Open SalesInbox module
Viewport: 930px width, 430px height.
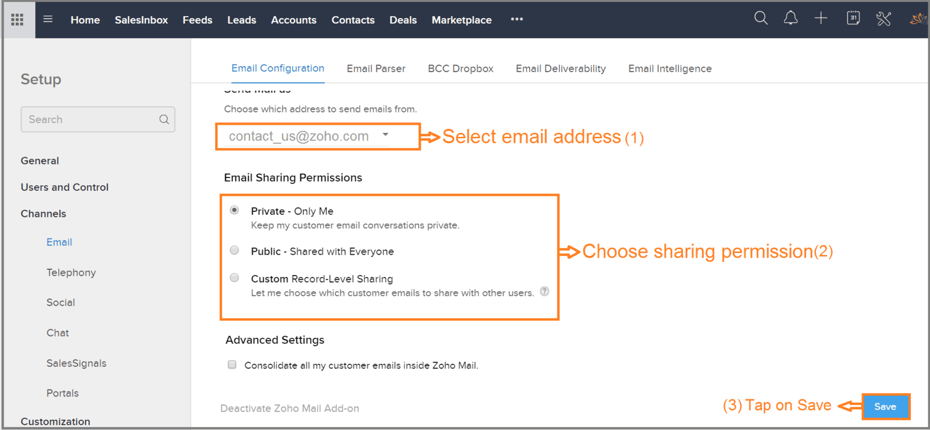click(141, 20)
